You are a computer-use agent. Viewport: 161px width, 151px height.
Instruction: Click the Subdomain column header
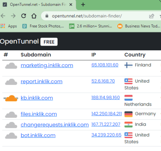point(36,55)
